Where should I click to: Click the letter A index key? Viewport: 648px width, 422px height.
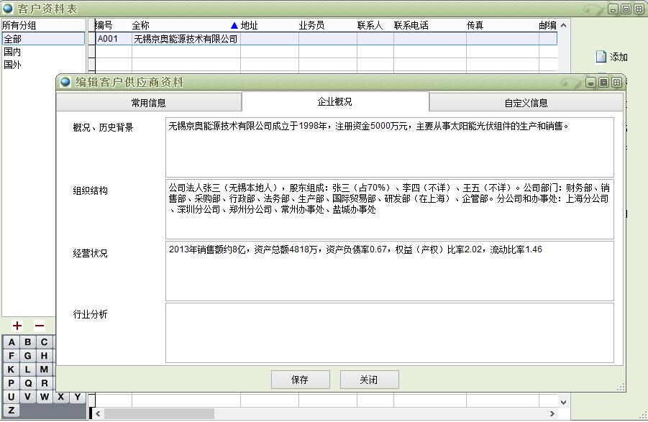[12, 342]
